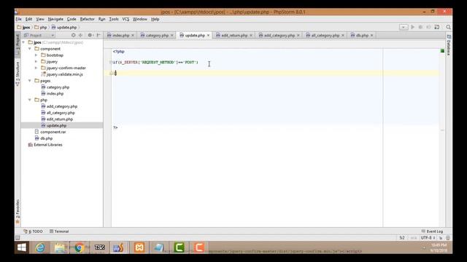Screen dimensions: 467x262
Task: Collapse the component folder
Action: (x=30, y=49)
